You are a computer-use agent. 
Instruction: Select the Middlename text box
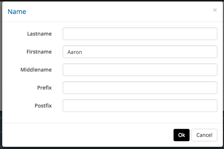[140, 70]
